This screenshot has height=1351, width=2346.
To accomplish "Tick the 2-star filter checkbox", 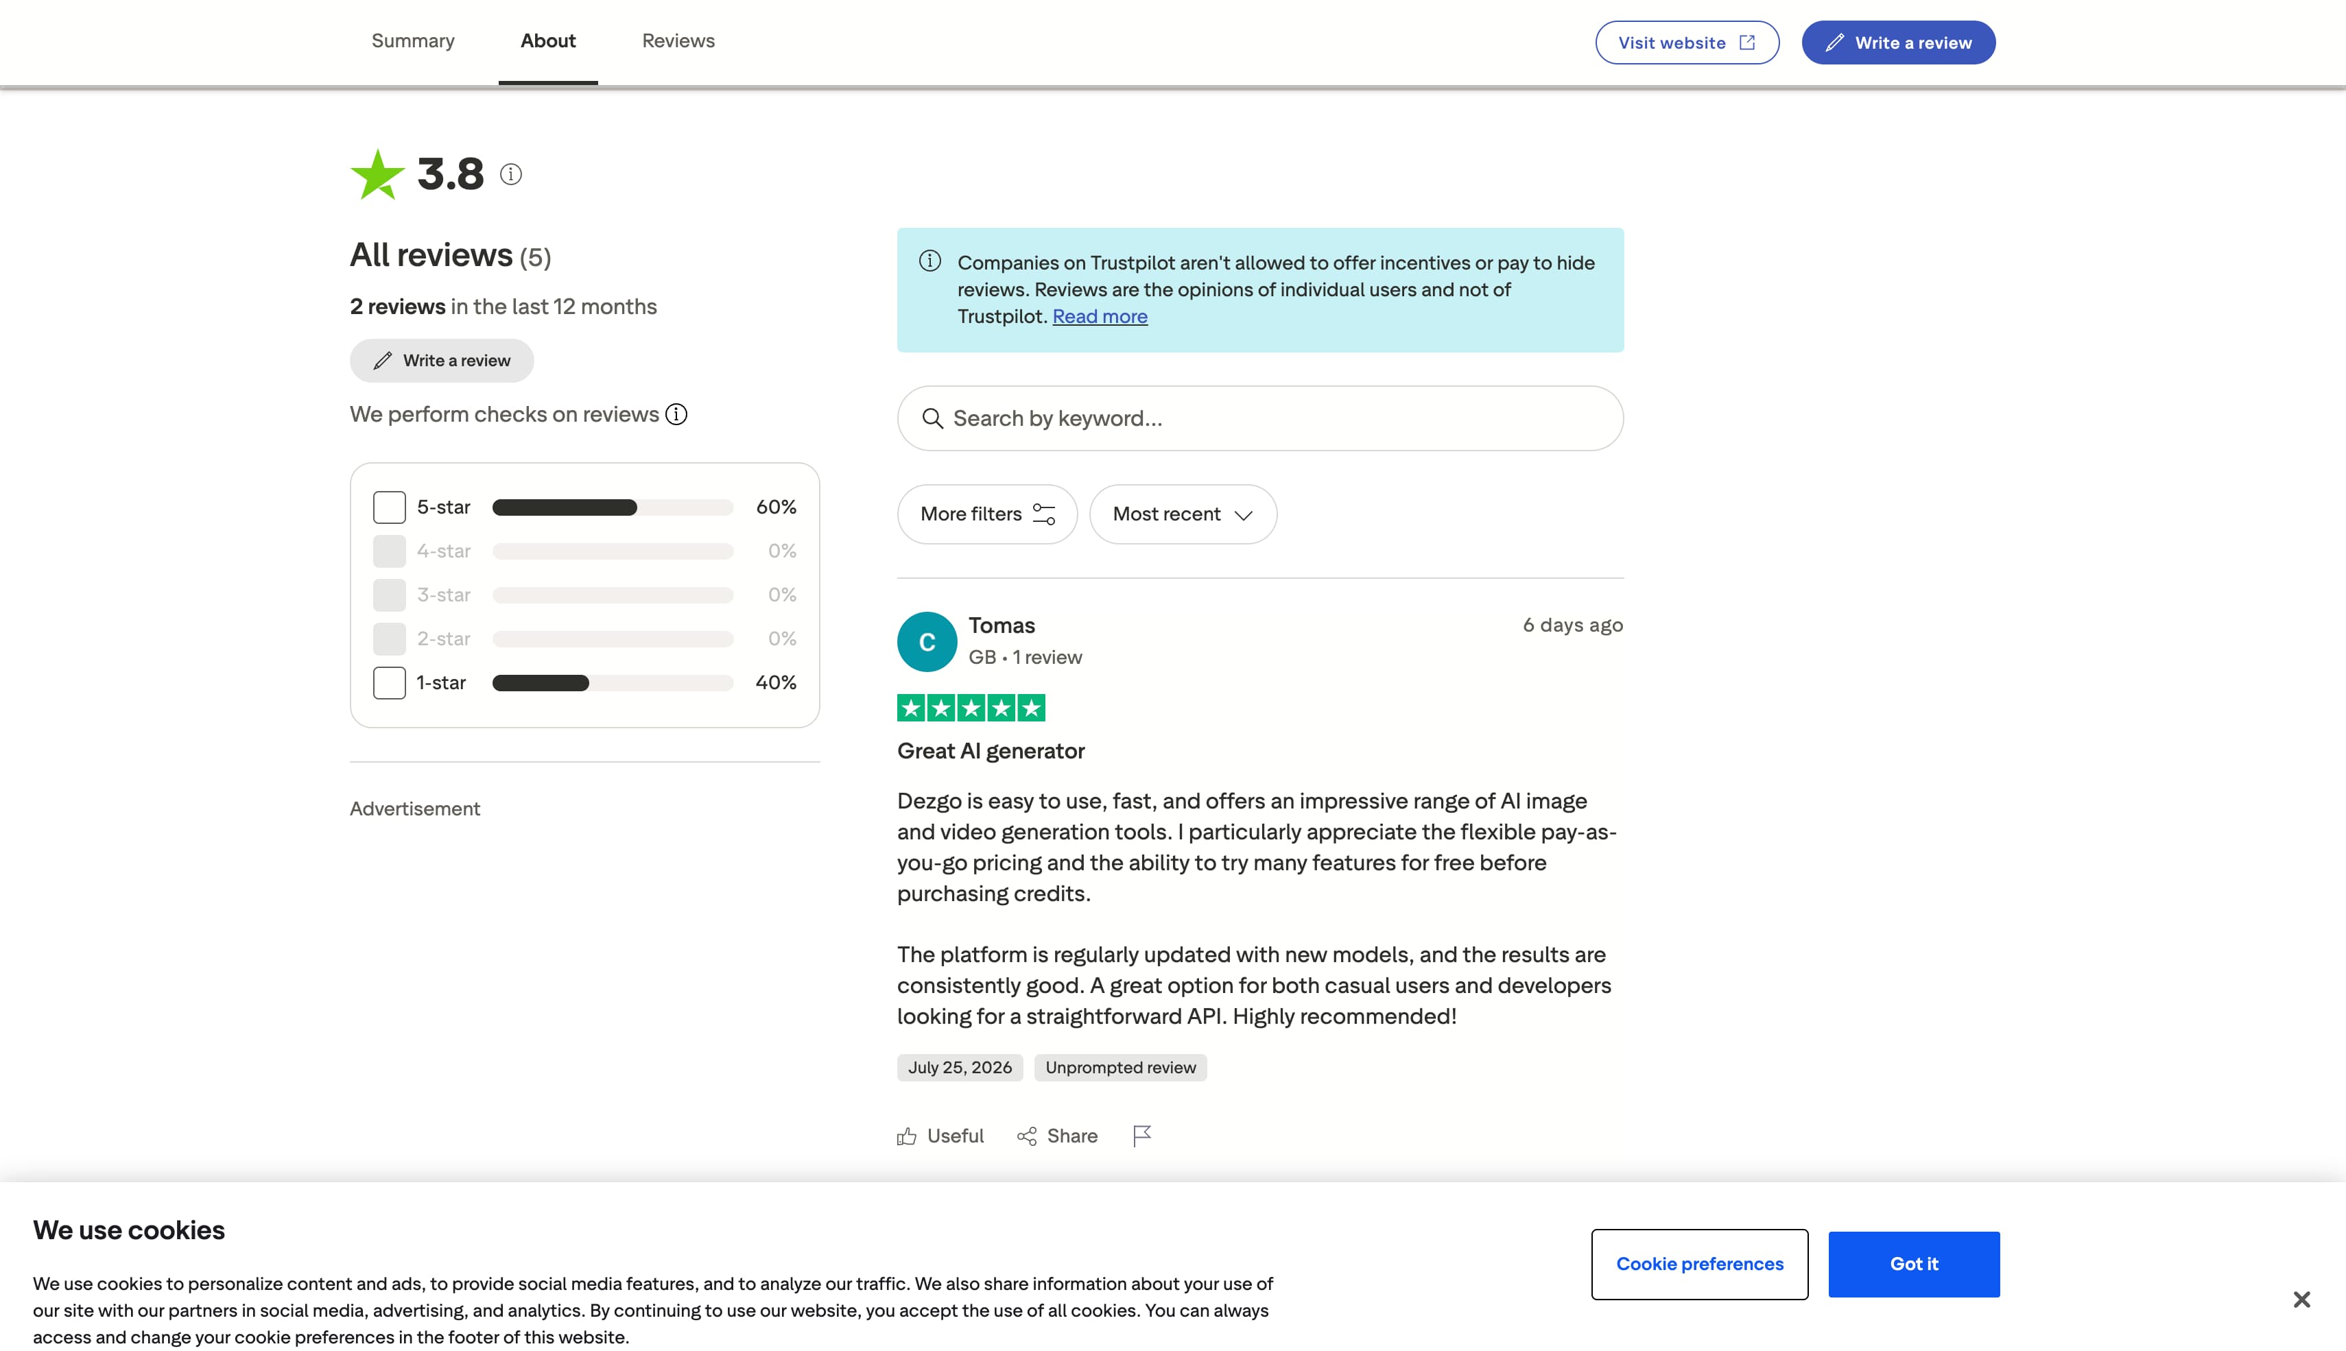I will pos(390,639).
